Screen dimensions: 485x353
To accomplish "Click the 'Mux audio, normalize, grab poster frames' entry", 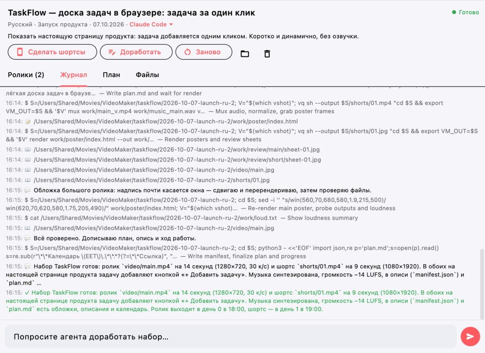I will coord(225,107).
